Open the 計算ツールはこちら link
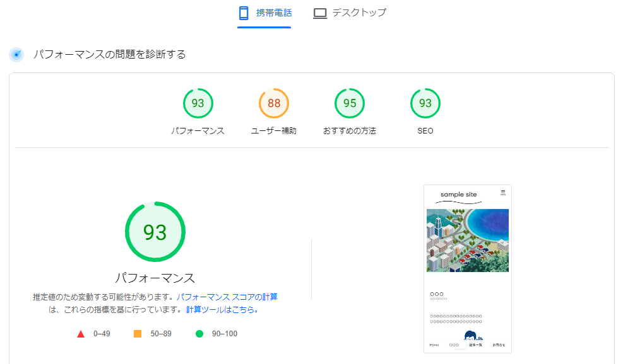The image size is (623, 364). tap(222, 310)
